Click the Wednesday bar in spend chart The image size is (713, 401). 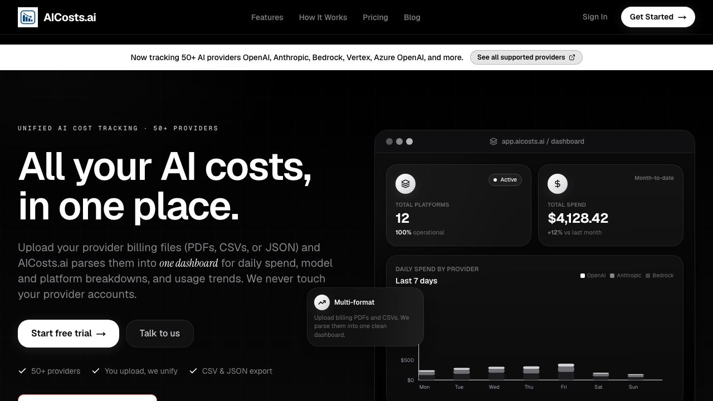pyautogui.click(x=496, y=373)
